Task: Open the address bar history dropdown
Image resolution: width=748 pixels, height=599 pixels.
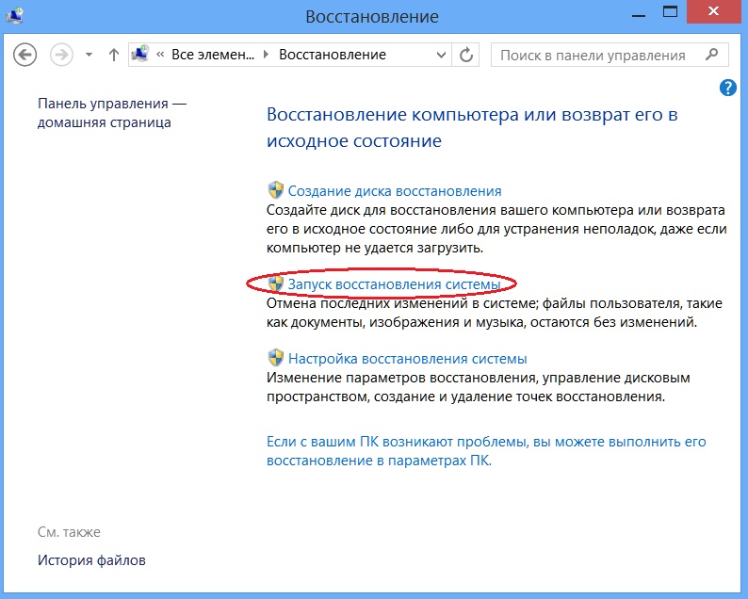Action: (441, 55)
